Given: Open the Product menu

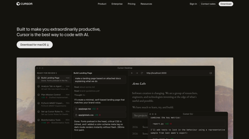Looking at the screenshot, I should 102,4.
